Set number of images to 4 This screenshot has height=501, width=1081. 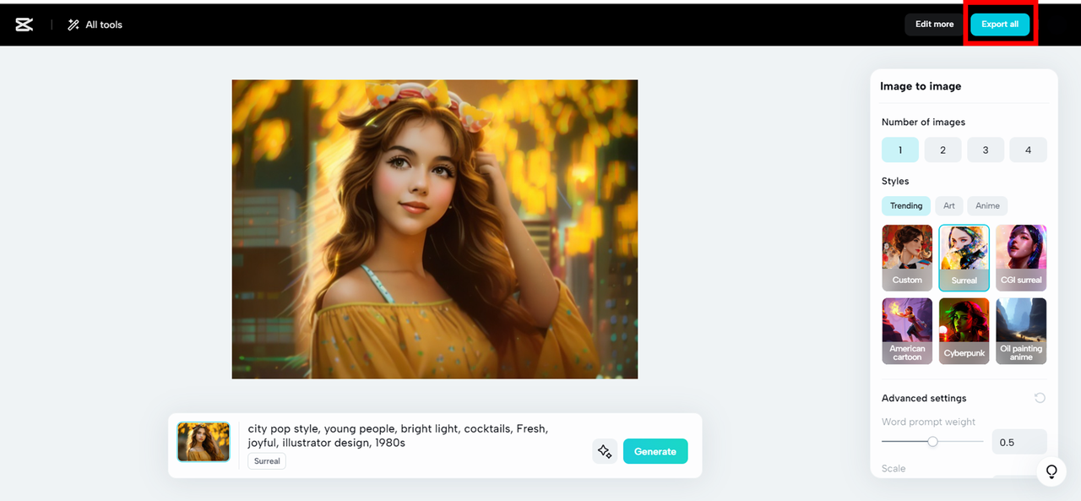1028,150
